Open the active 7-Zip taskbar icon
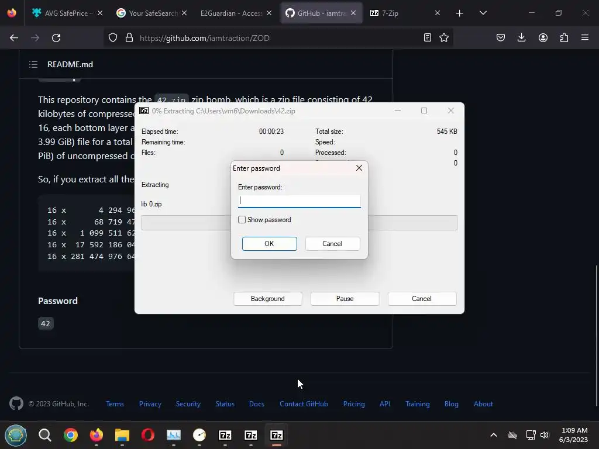The image size is (599, 449). pyautogui.click(x=276, y=435)
